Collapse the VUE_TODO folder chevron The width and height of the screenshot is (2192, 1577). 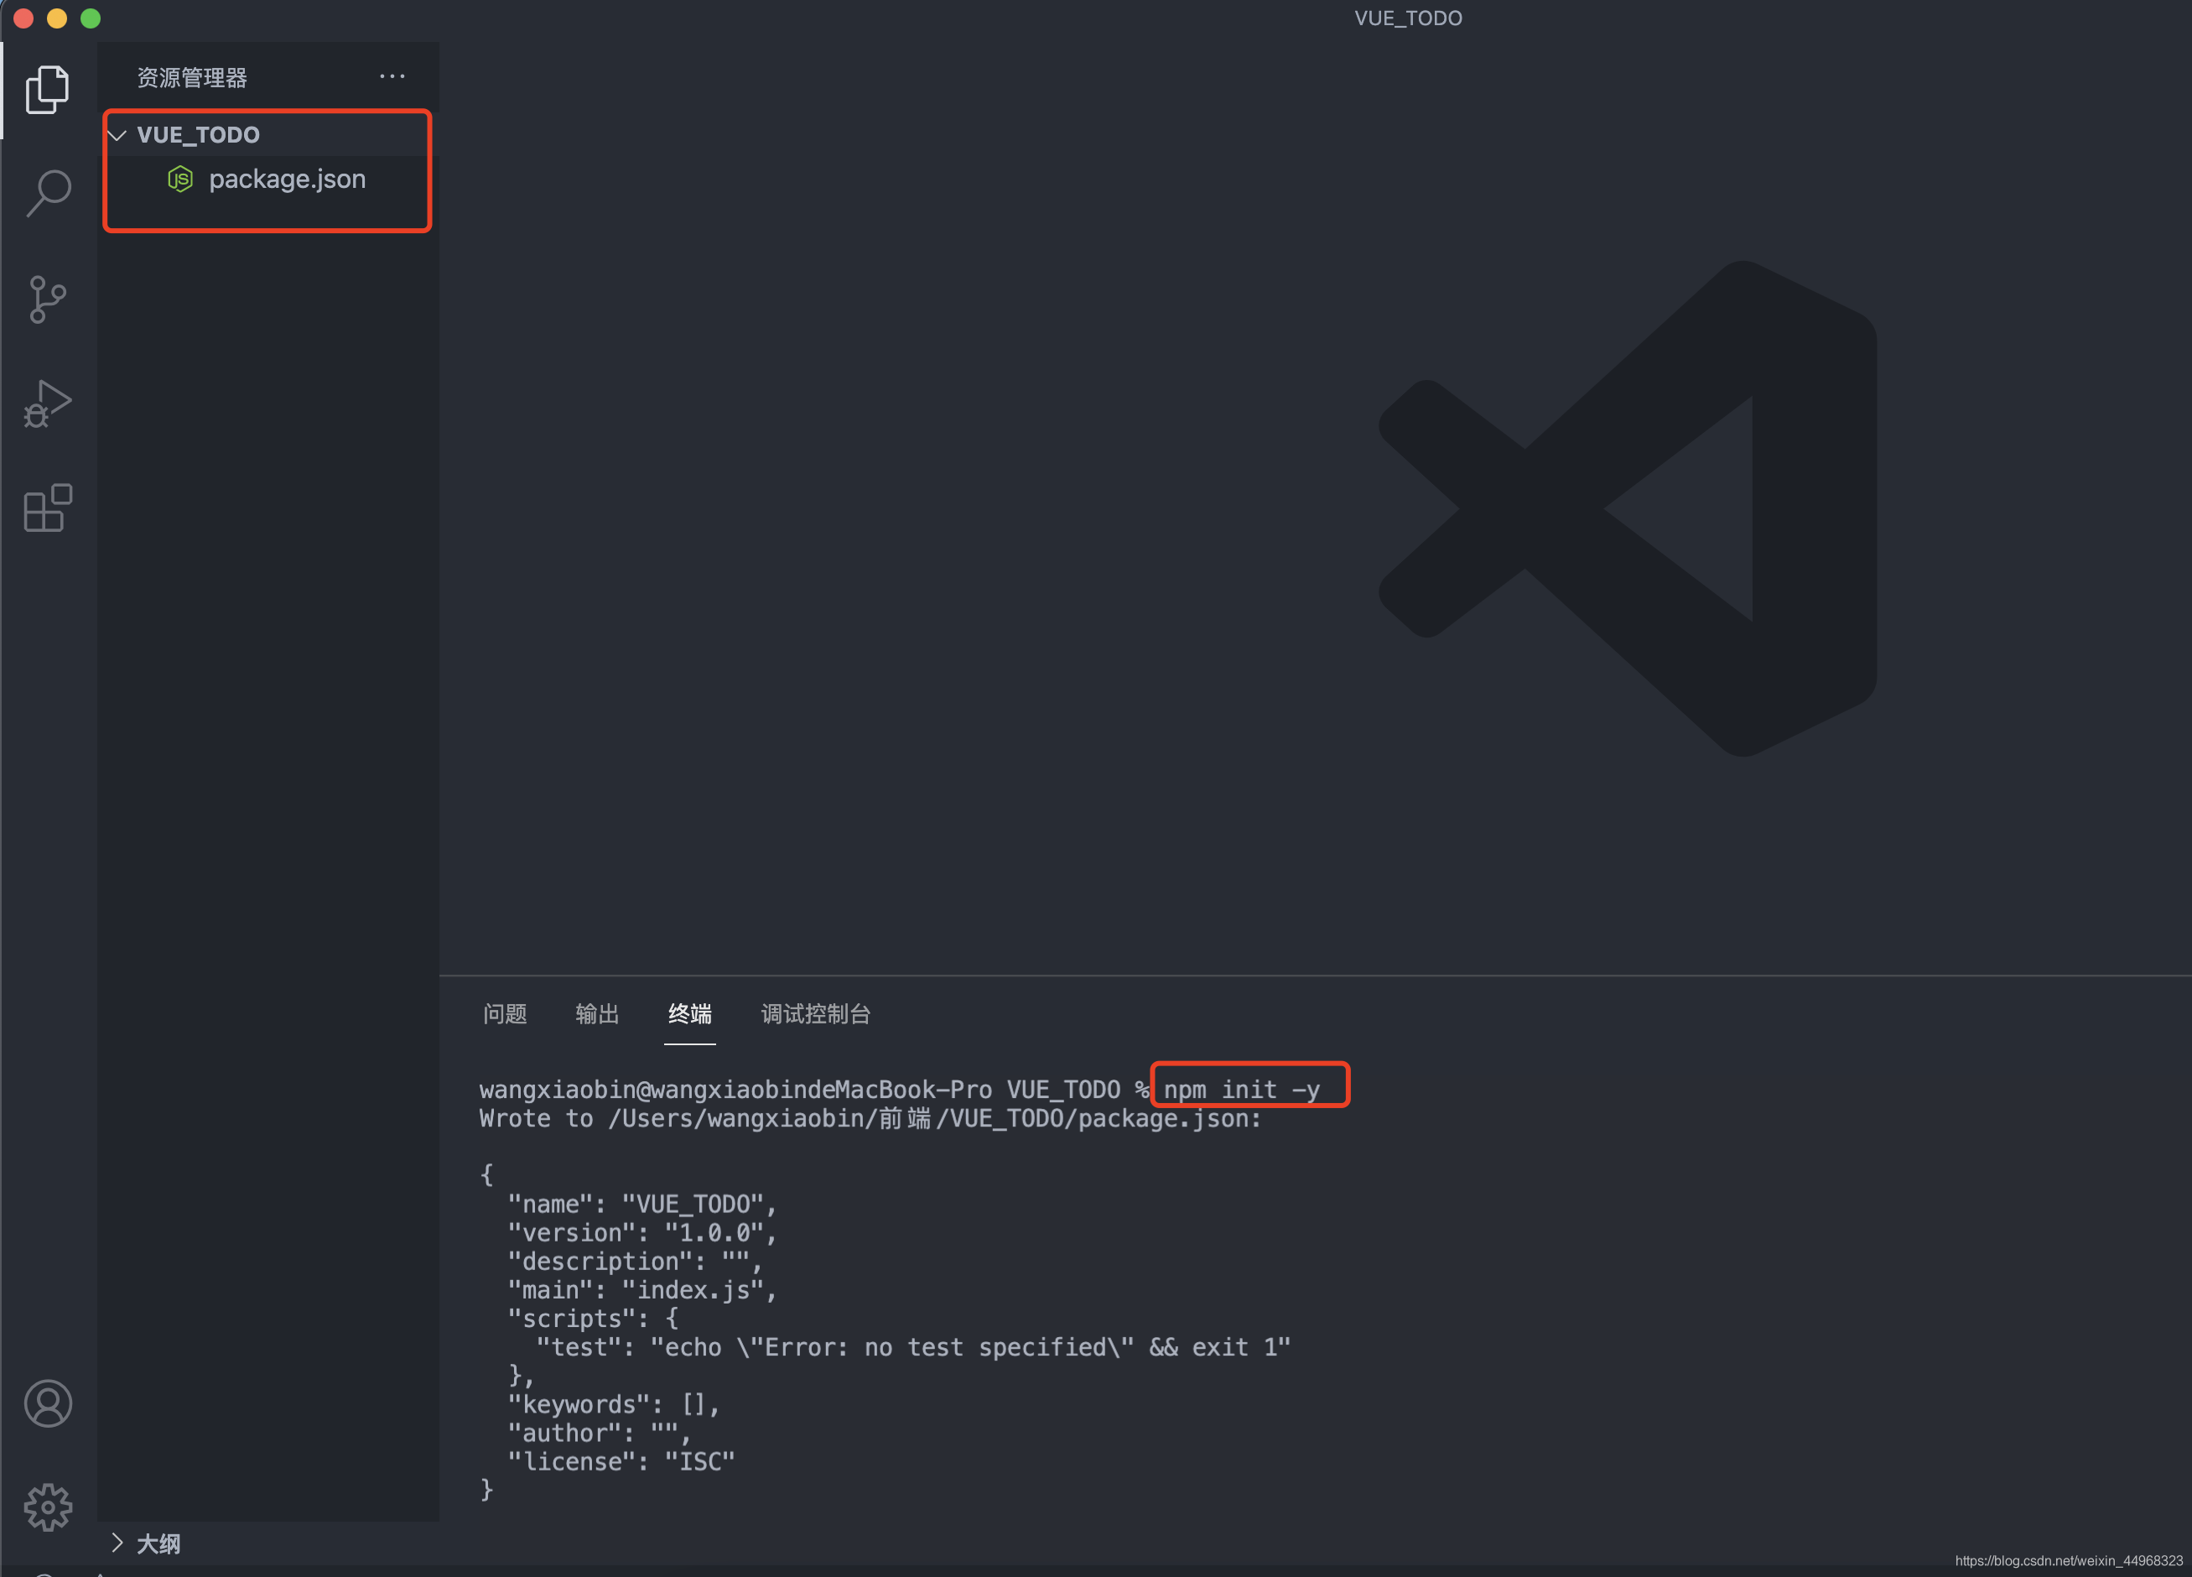pyautogui.click(x=118, y=134)
